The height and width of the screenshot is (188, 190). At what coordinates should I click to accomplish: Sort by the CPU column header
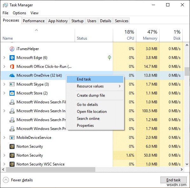125,35
